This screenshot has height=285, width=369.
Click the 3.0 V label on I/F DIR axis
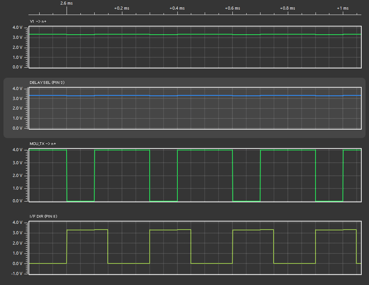(x=18, y=233)
